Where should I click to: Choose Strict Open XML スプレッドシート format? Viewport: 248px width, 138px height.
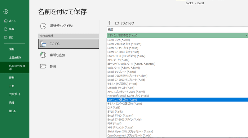[x=130, y=132]
